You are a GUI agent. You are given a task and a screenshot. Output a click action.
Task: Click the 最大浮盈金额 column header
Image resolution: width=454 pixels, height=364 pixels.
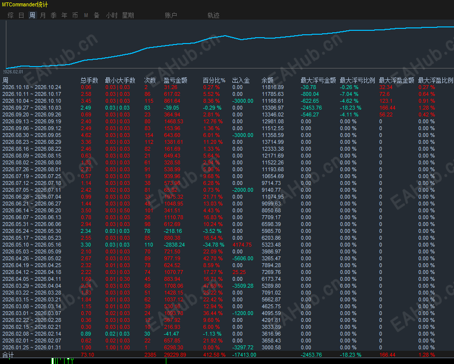coord(397,80)
